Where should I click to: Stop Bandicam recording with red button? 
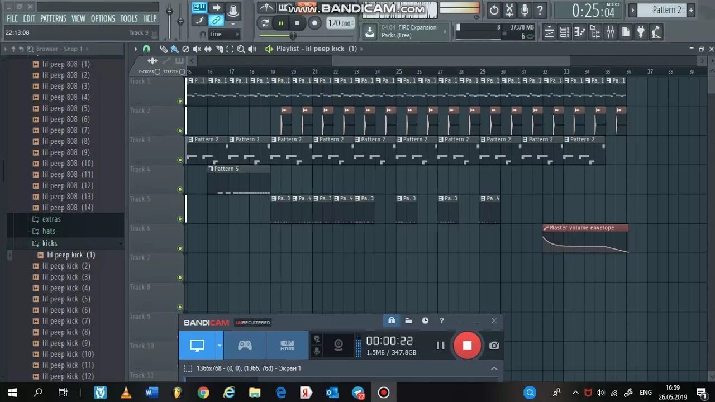(467, 345)
